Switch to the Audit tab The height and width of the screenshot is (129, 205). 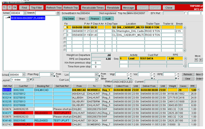[108, 19]
